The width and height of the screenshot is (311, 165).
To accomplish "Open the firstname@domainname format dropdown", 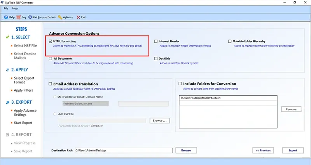I will coord(86,104).
